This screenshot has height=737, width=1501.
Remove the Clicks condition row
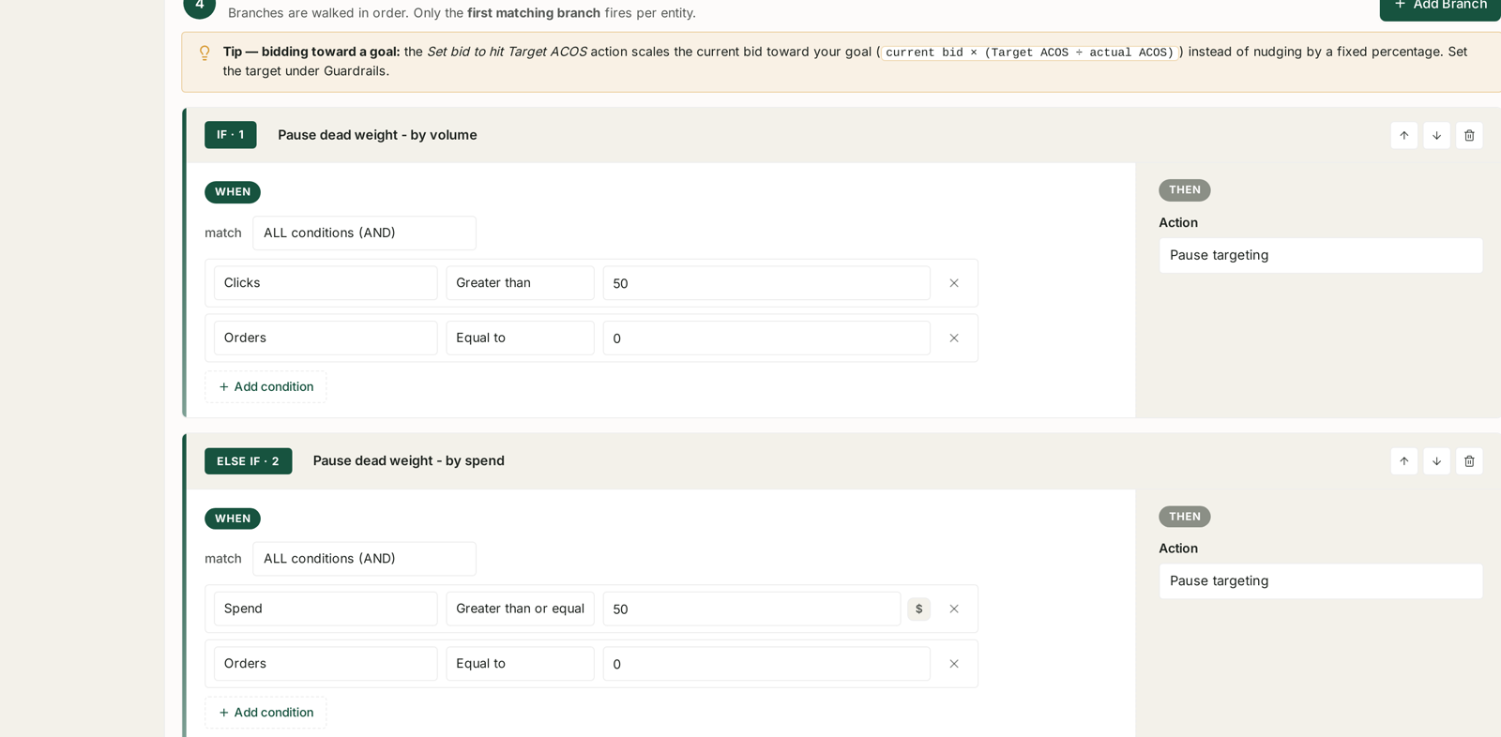pos(954,283)
